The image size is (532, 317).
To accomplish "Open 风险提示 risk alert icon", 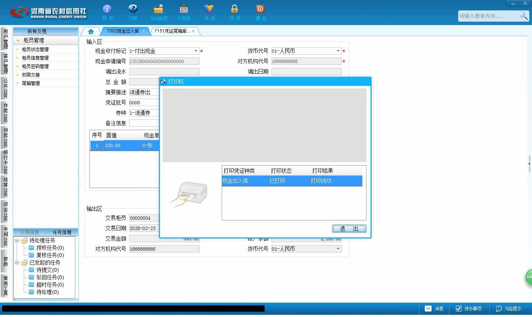I will coord(499,309).
